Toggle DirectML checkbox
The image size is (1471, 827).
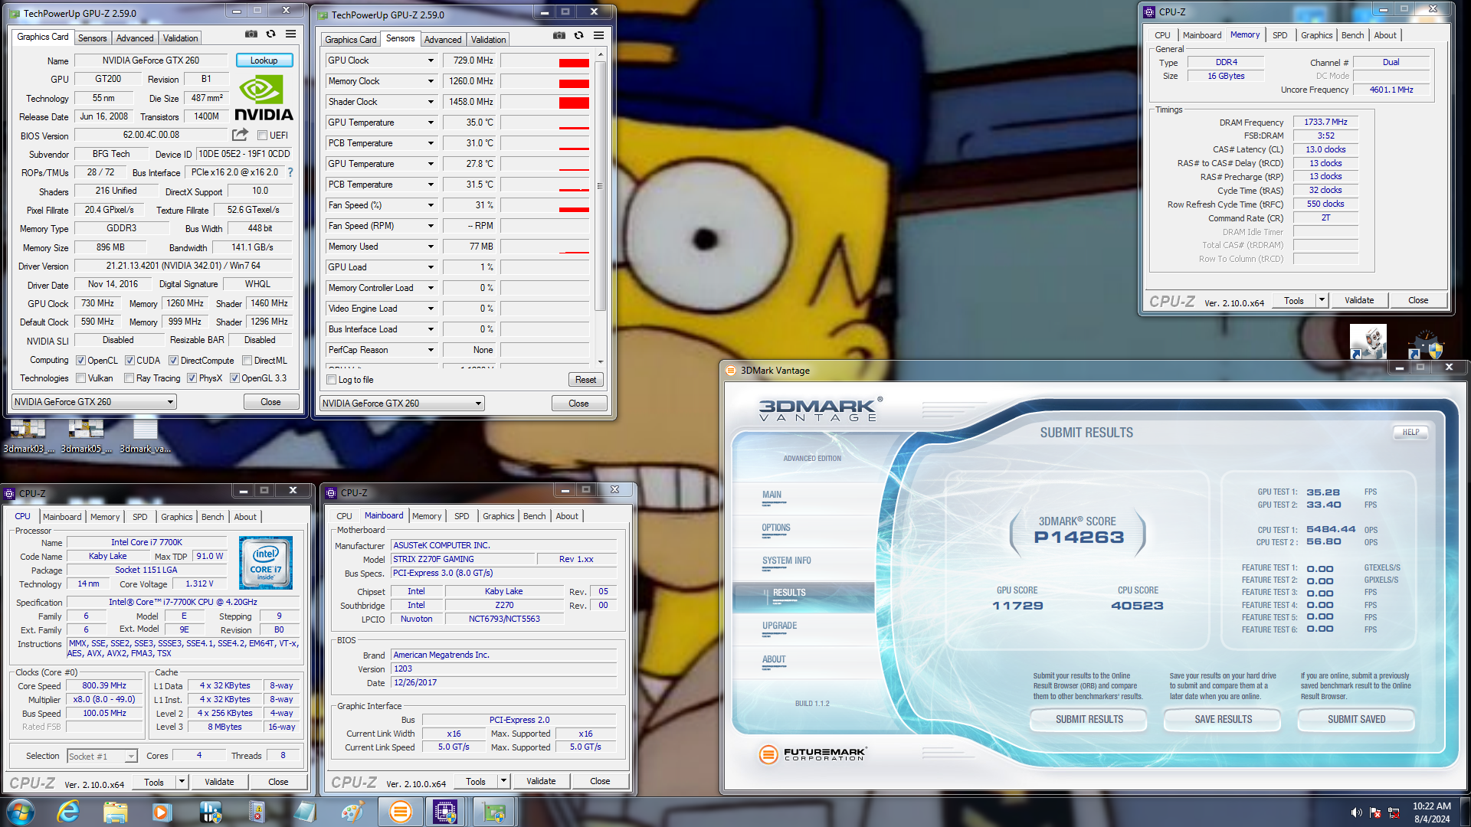coord(247,361)
